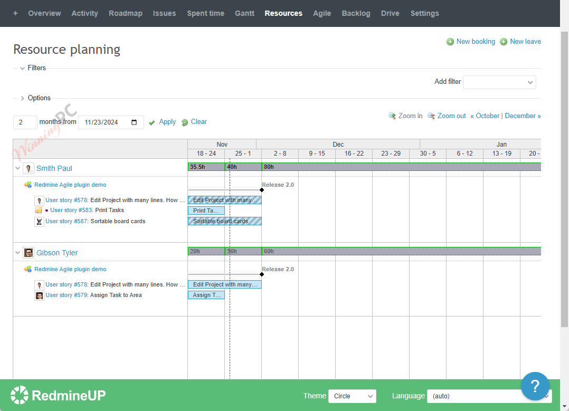Expand the Options section

[x=22, y=98]
